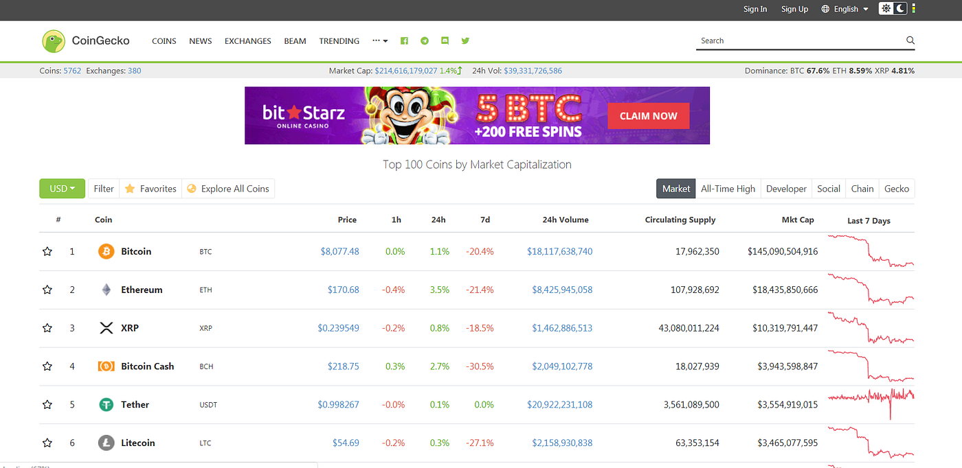Click the Sign In link
The image size is (962, 468).
(x=755, y=9)
